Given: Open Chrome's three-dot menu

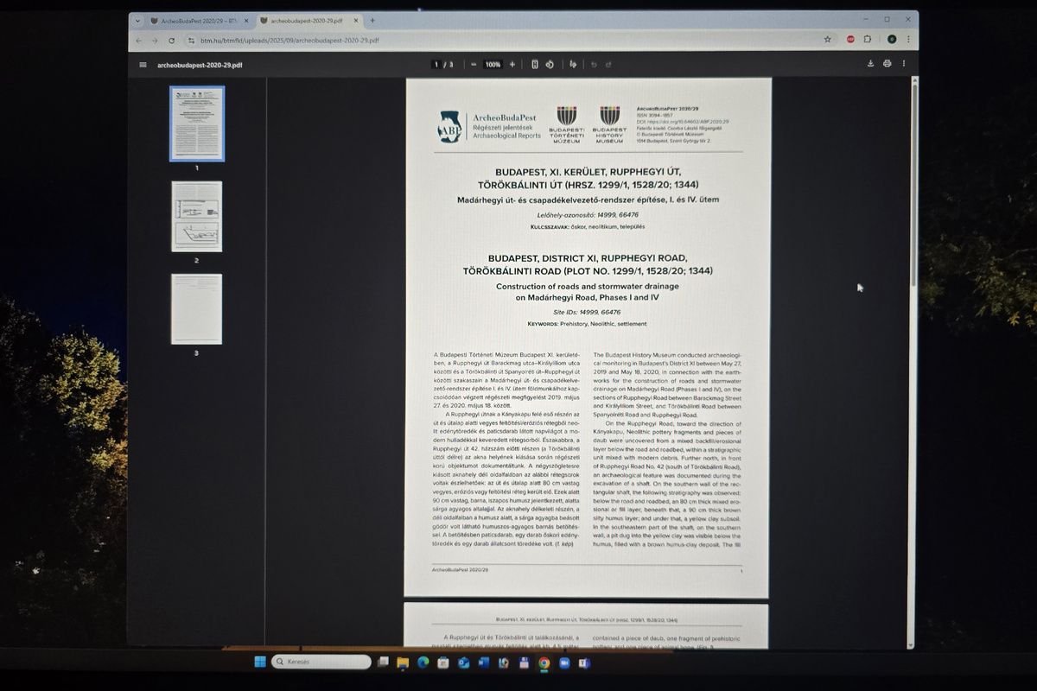Looking at the screenshot, I should point(907,40).
